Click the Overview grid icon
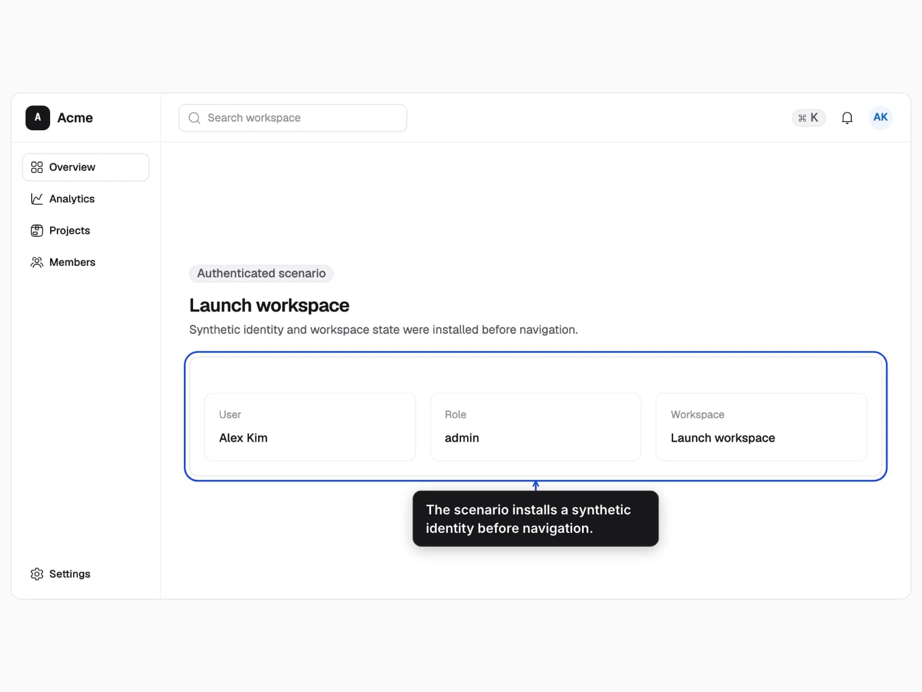922x692 pixels. (37, 167)
